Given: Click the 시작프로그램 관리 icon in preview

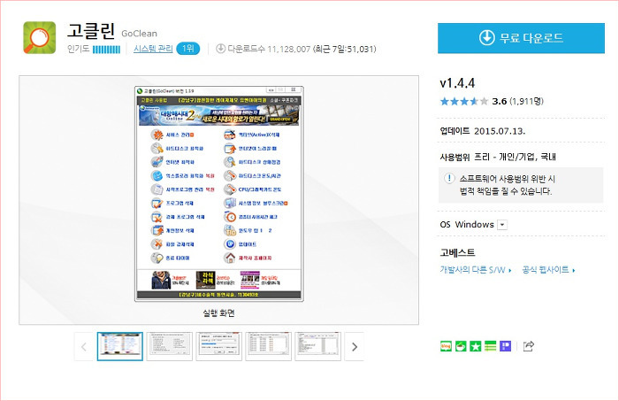Looking at the screenshot, I should point(157,189).
